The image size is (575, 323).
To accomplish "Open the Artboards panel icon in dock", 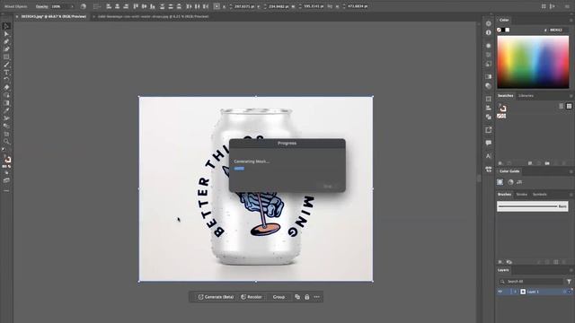I will pos(489,99).
